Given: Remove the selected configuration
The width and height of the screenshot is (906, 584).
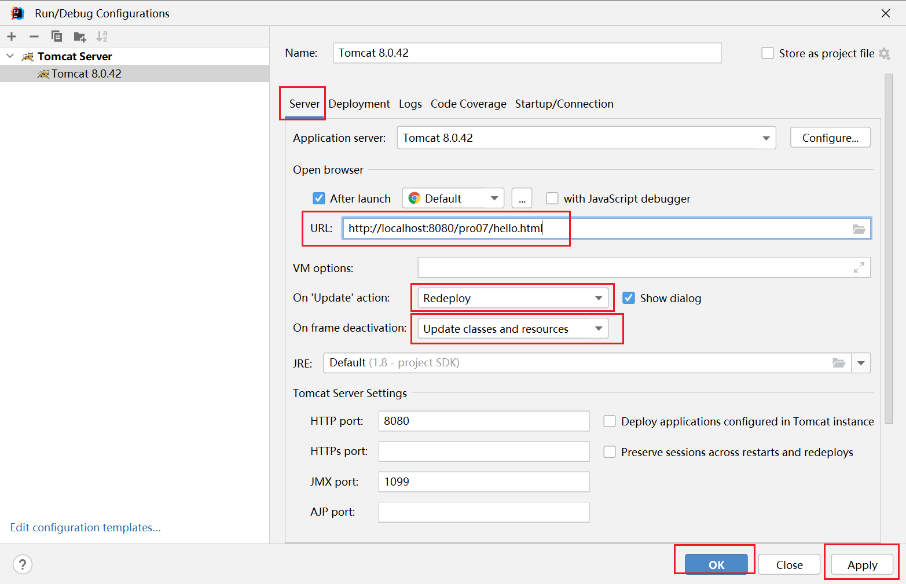Looking at the screenshot, I should [34, 36].
